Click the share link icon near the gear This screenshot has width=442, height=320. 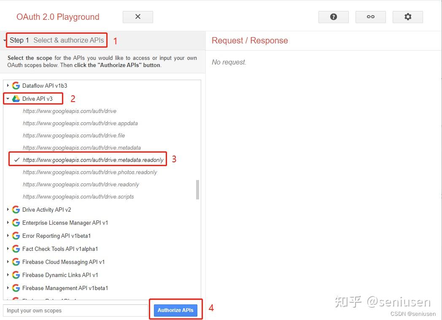pos(370,17)
